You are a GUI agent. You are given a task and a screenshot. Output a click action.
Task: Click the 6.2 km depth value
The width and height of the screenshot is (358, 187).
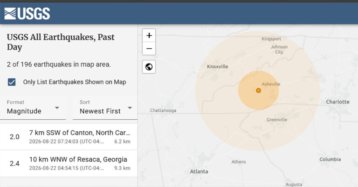coord(123,142)
